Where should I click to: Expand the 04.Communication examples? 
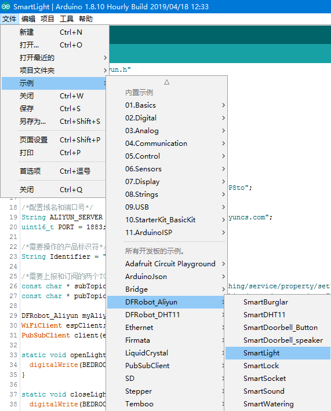(x=167, y=144)
